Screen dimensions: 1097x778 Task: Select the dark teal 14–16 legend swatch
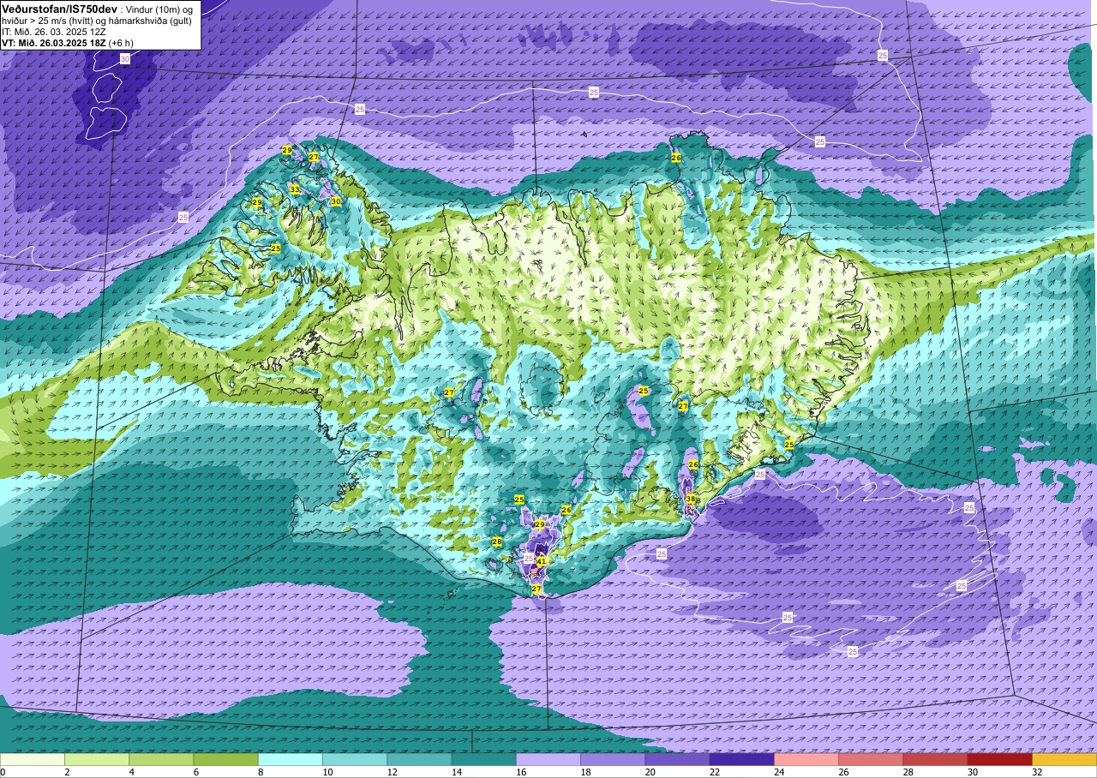click(x=483, y=759)
